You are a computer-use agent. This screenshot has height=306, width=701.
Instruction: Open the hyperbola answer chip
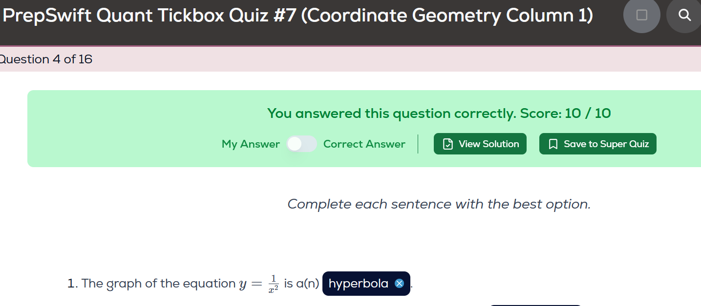click(359, 284)
